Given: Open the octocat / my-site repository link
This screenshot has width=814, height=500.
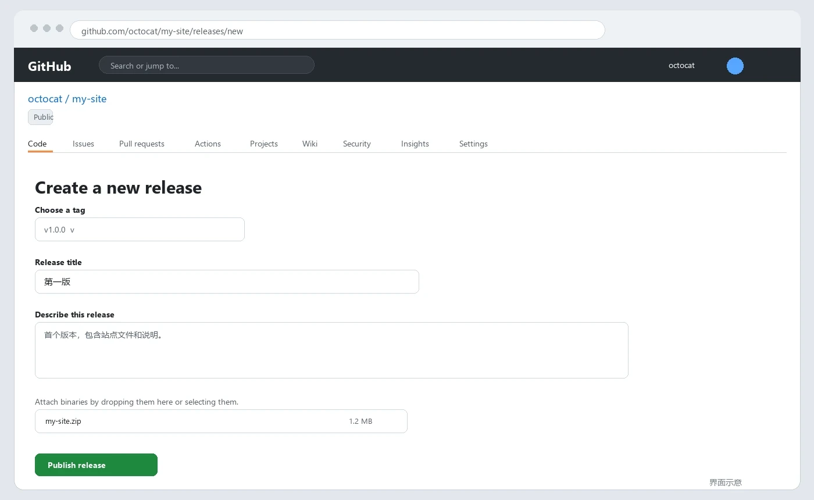Looking at the screenshot, I should [67, 99].
